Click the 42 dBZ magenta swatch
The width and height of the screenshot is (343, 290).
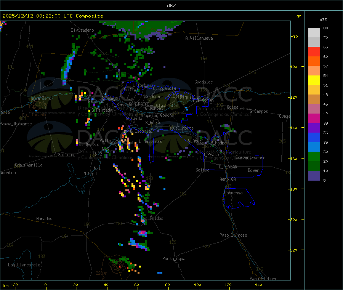coord(314,118)
